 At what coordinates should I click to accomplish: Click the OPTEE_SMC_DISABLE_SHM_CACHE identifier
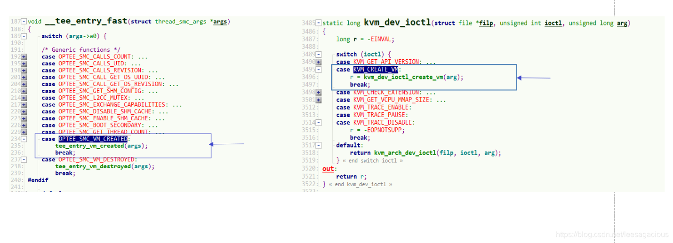click(x=105, y=112)
